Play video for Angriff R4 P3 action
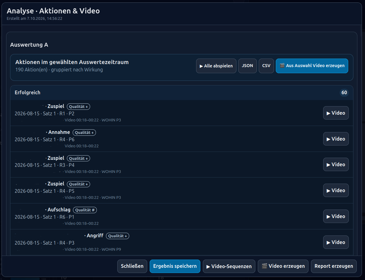 (336, 242)
